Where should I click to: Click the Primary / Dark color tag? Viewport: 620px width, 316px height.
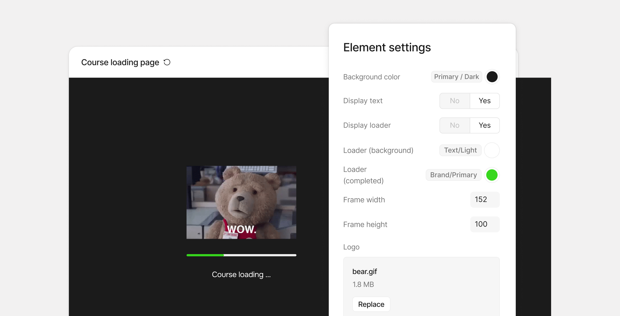tap(456, 77)
